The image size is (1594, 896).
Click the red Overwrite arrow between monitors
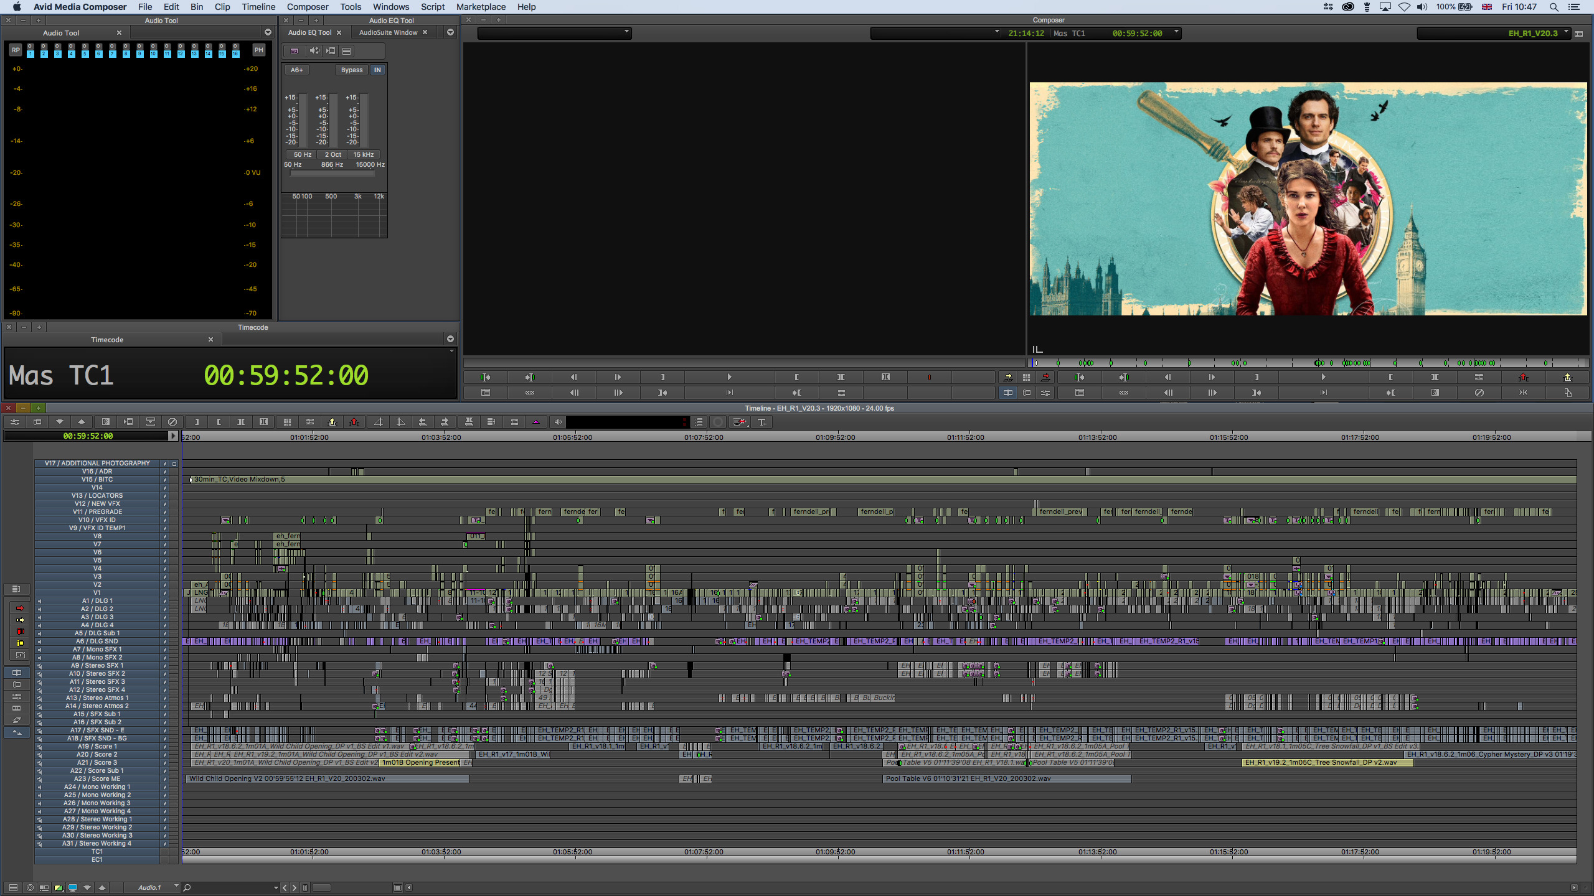(x=1045, y=377)
